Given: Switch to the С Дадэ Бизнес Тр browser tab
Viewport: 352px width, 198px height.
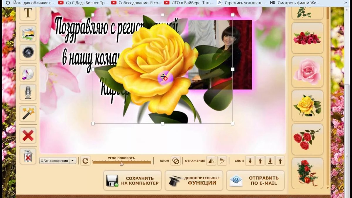Looking at the screenshot, I should pos(82,3).
